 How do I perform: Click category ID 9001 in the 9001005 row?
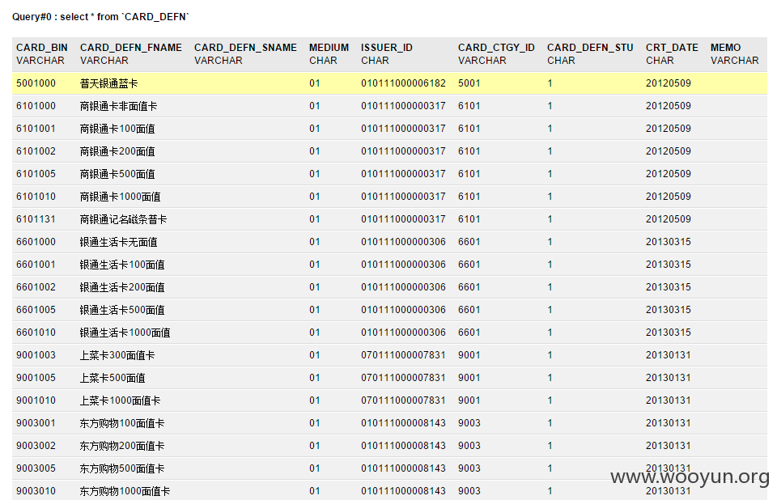[469, 378]
